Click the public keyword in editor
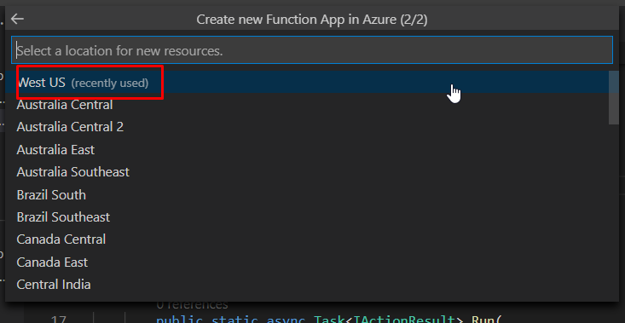 [x=179, y=320]
